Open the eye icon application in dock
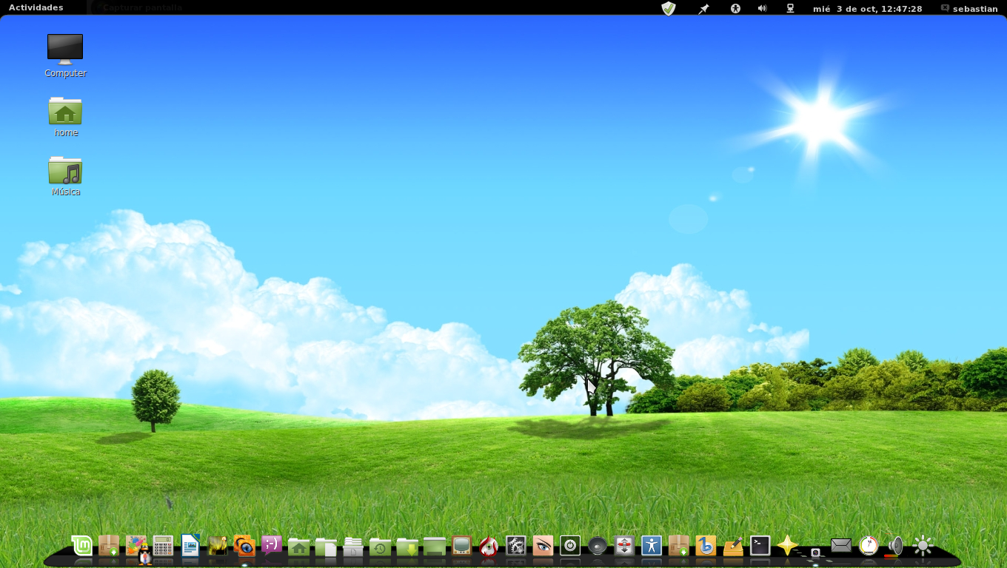The image size is (1007, 568). 543,546
